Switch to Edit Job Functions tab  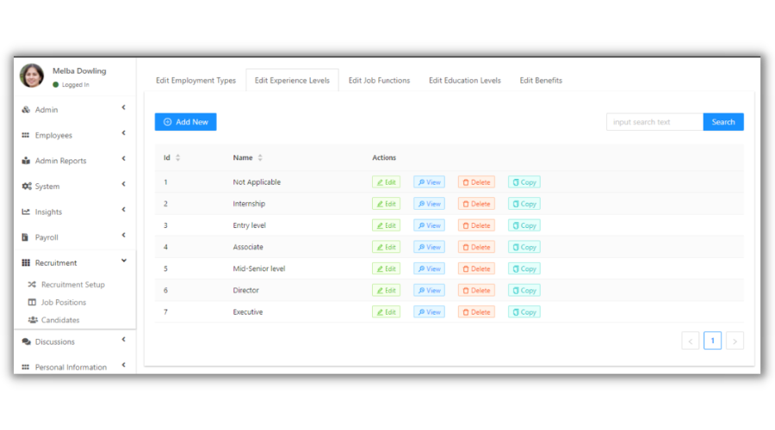[x=379, y=81]
